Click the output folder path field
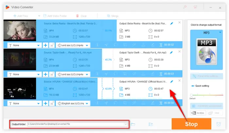The width and height of the screenshot is (229, 133). 78,124
